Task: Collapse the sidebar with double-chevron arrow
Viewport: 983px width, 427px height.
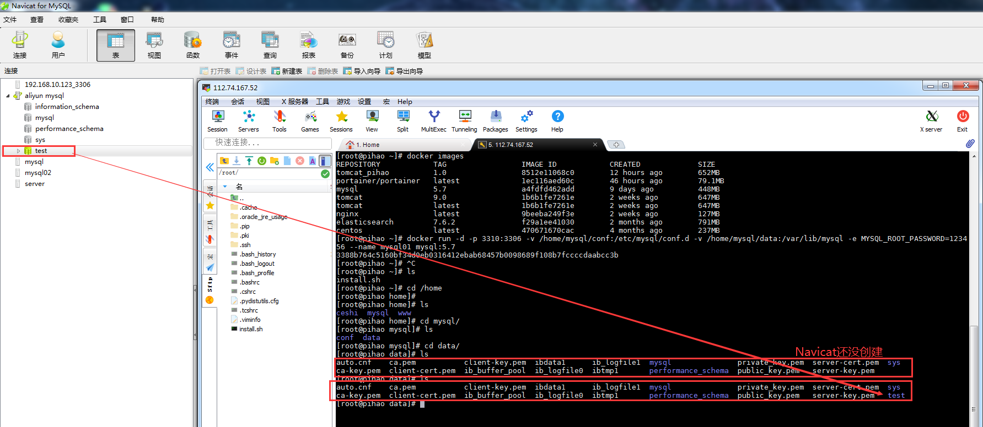Action: pyautogui.click(x=210, y=167)
